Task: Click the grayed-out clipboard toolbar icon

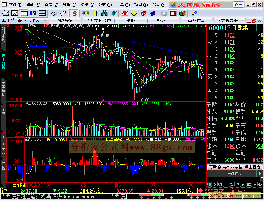Action: point(164,13)
